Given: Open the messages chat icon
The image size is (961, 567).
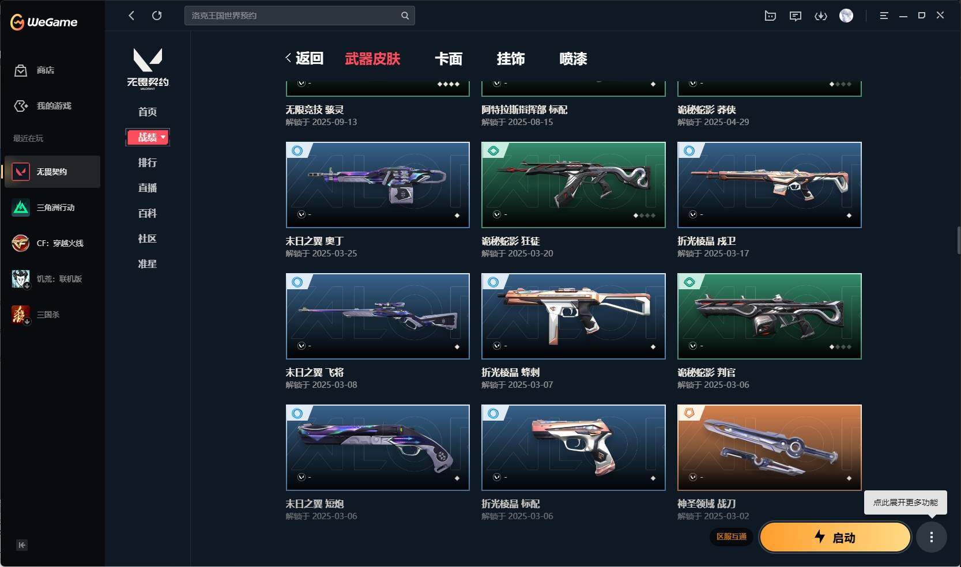Looking at the screenshot, I should pyautogui.click(x=796, y=16).
